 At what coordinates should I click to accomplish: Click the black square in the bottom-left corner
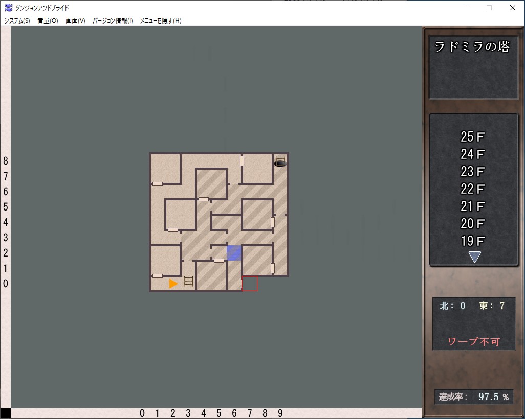5,413
